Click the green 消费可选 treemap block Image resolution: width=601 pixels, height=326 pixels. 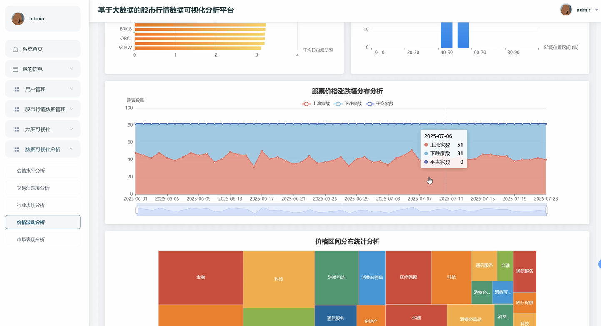336,278
